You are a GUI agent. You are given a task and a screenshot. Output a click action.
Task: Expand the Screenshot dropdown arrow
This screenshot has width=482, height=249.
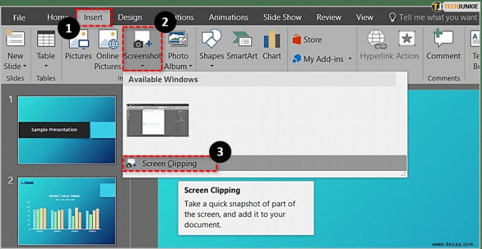coord(142,66)
